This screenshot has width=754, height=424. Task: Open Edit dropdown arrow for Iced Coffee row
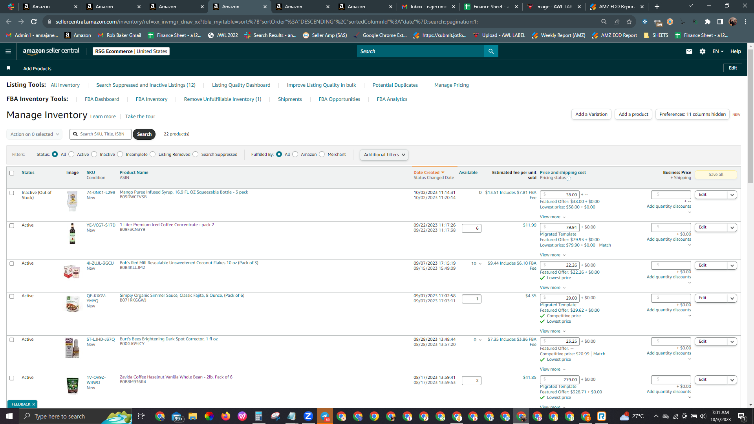[x=732, y=227]
